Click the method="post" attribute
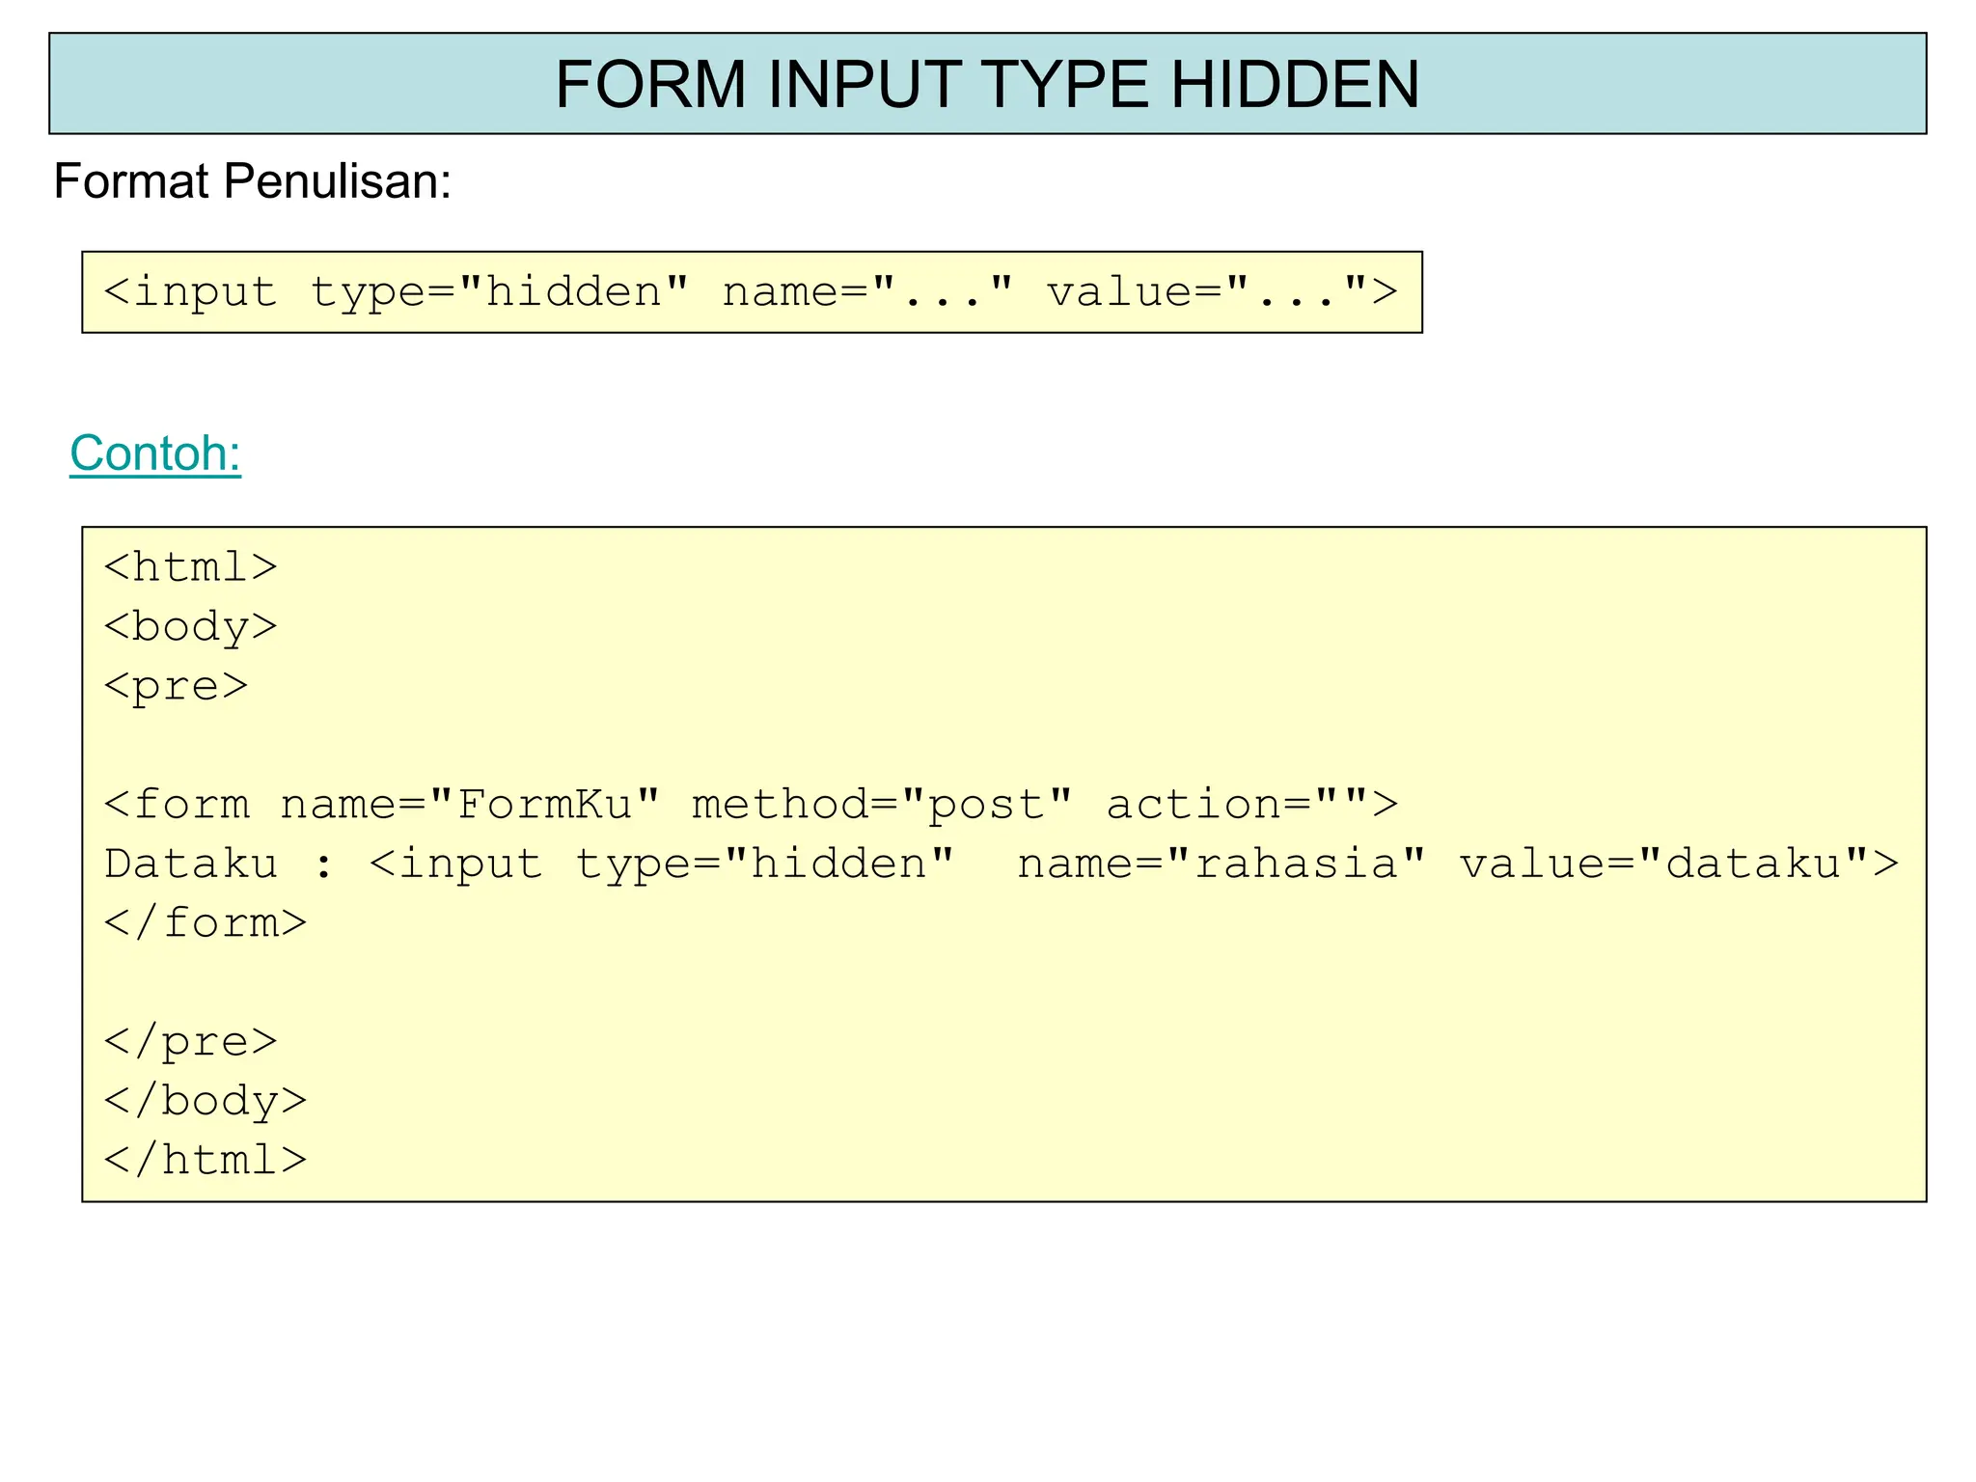 (x=882, y=804)
